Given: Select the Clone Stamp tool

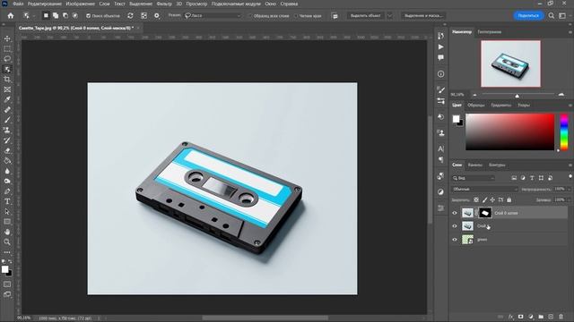Looking at the screenshot, I should 7,130.
